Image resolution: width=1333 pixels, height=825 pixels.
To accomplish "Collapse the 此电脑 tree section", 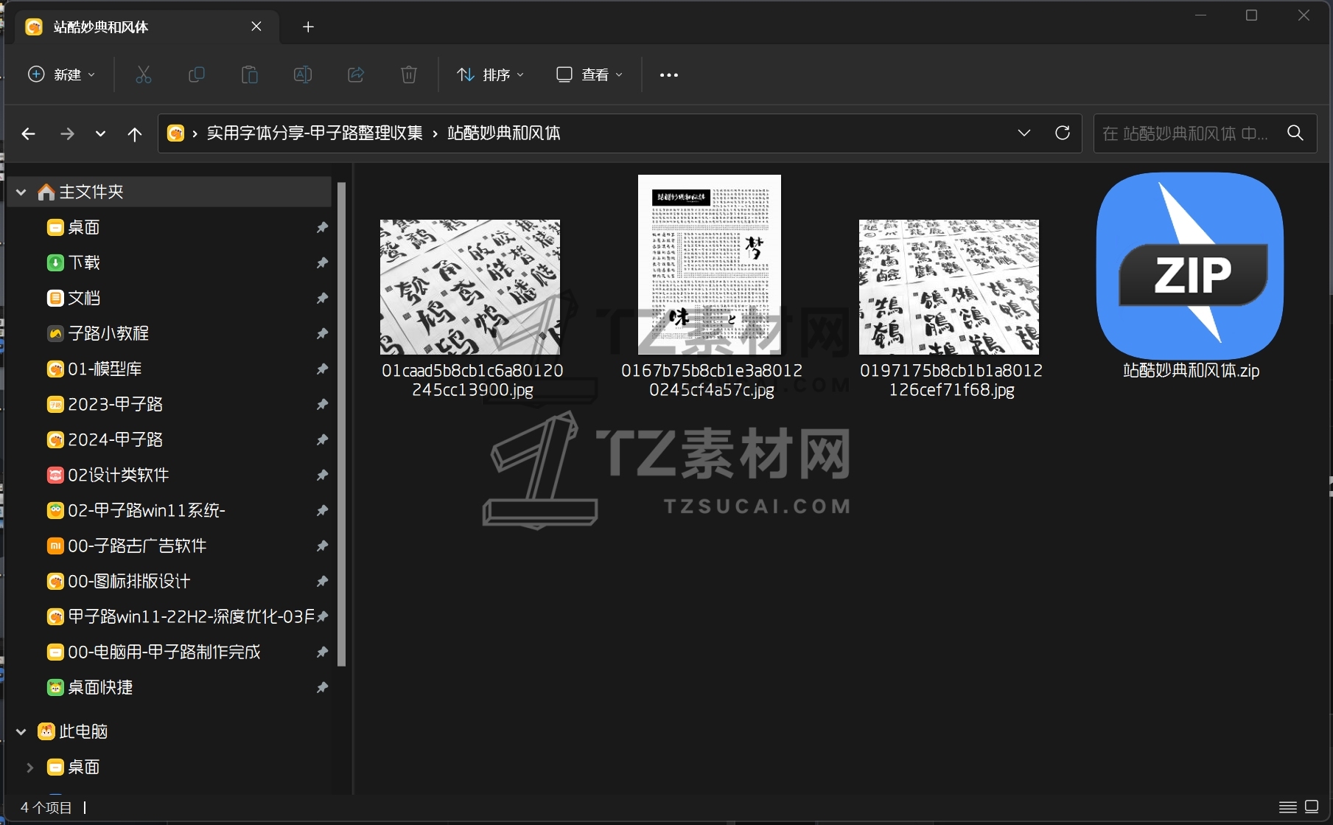I will (x=21, y=731).
